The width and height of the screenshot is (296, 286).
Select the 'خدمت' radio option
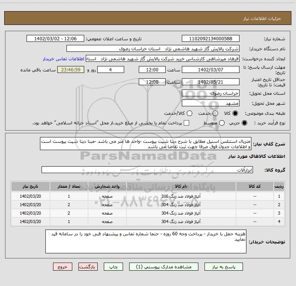click(x=215, y=114)
